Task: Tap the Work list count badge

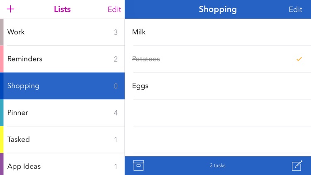Action: [x=116, y=32]
